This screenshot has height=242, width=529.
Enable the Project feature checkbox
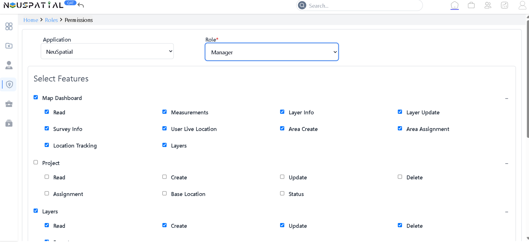[36, 162]
